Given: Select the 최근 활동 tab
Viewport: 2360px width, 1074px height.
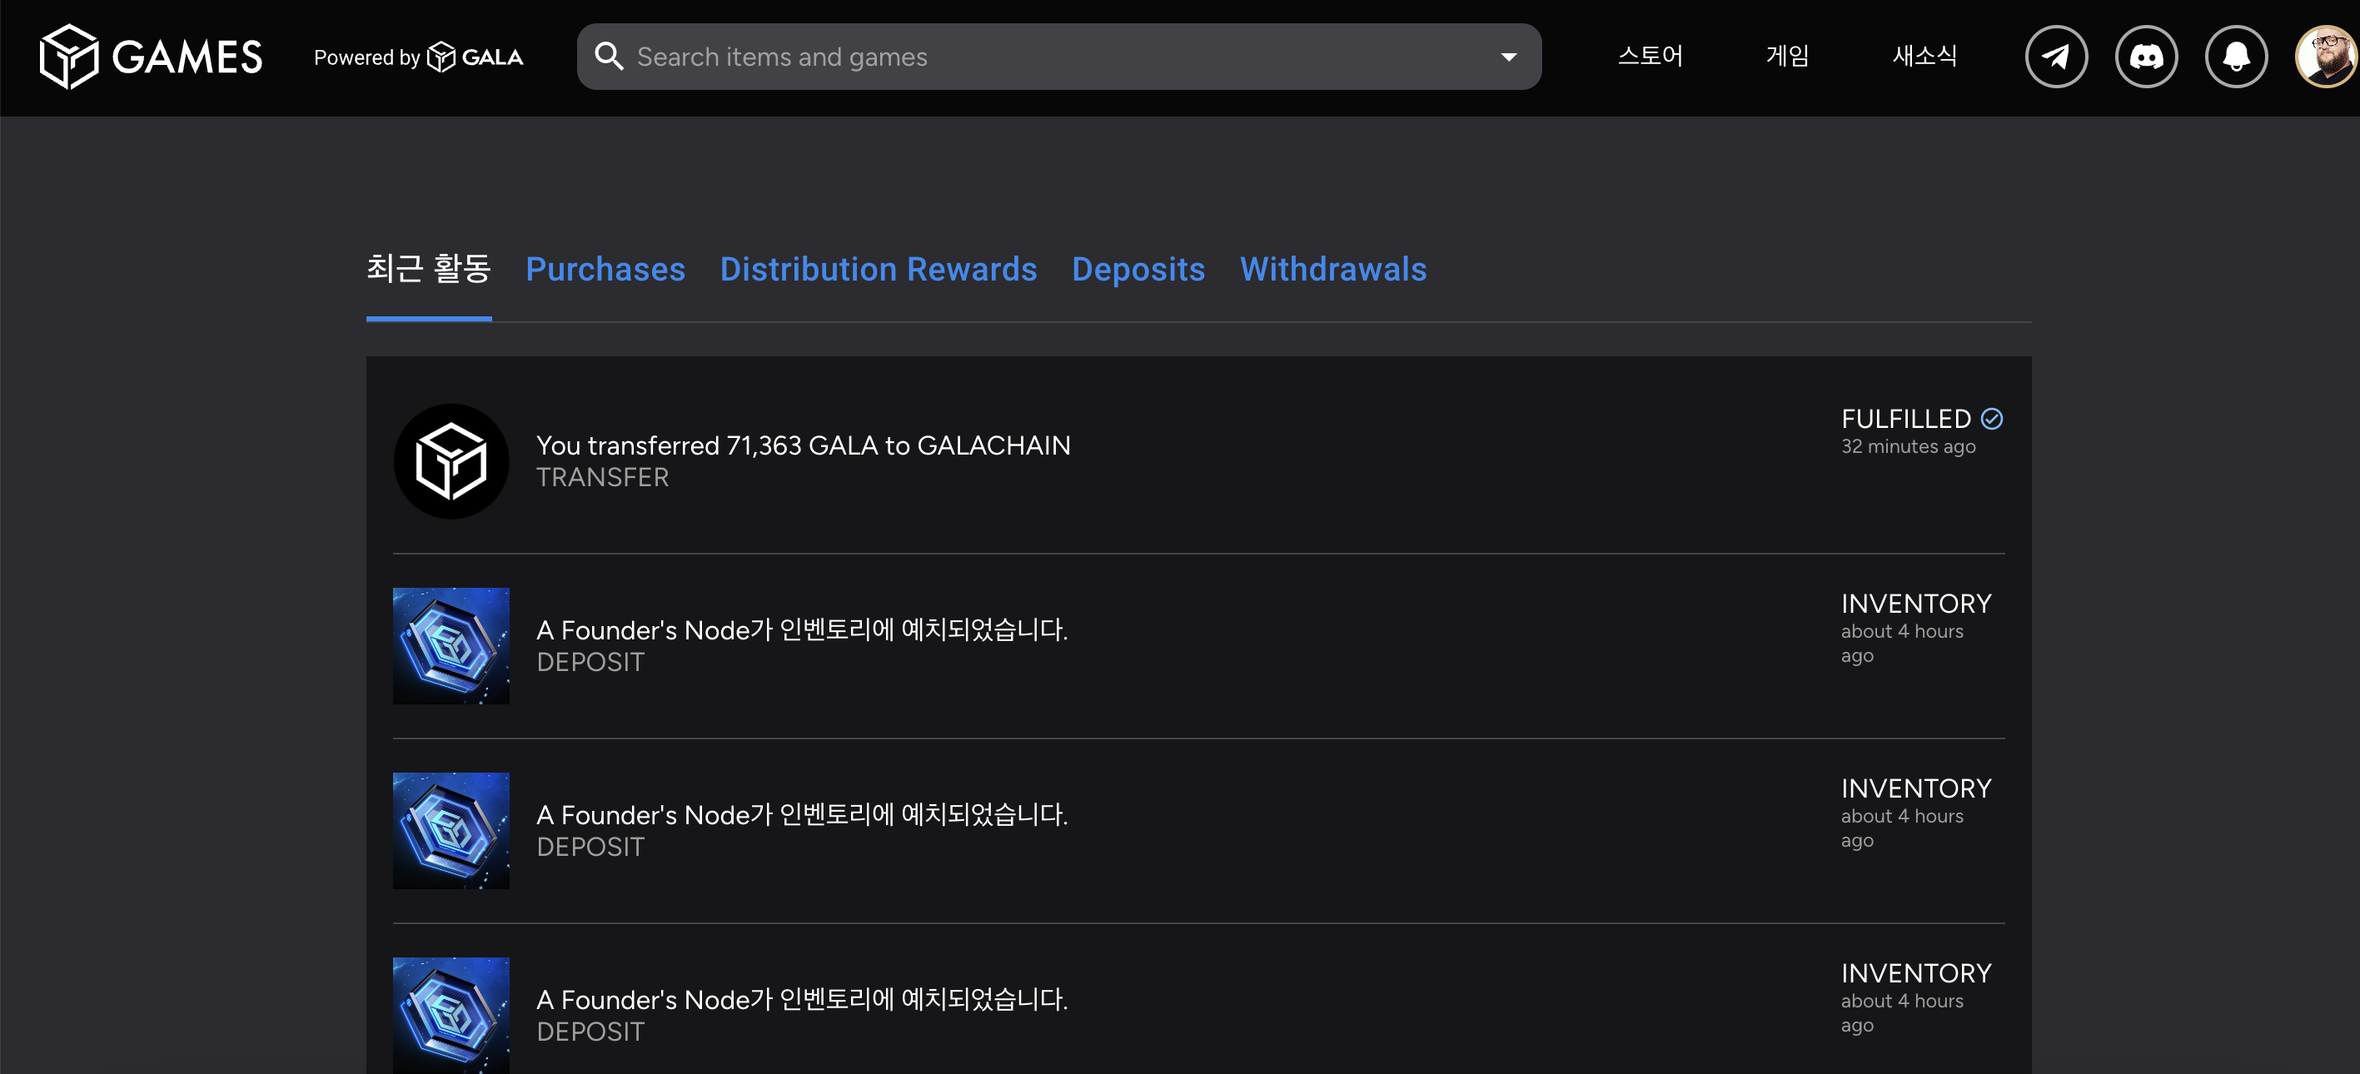Looking at the screenshot, I should tap(429, 269).
